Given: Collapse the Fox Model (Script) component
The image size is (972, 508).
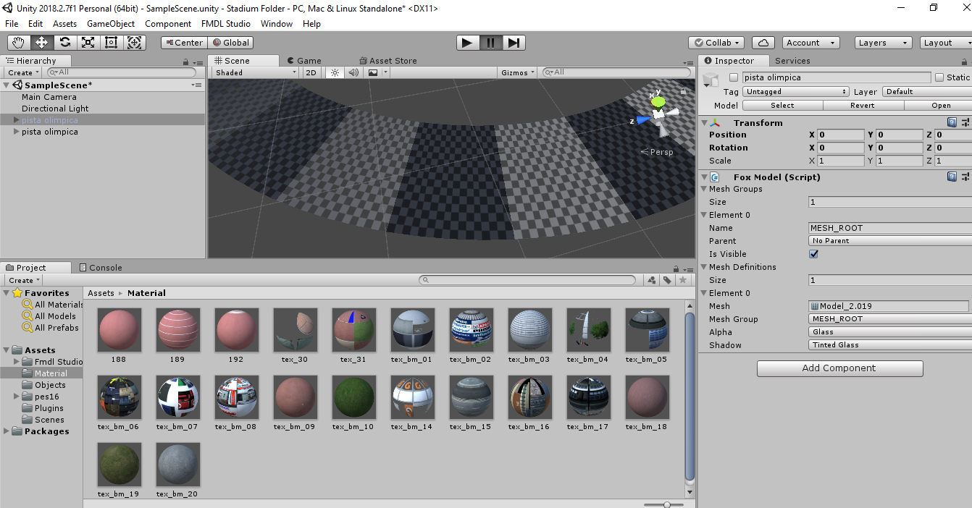Looking at the screenshot, I should coord(705,177).
